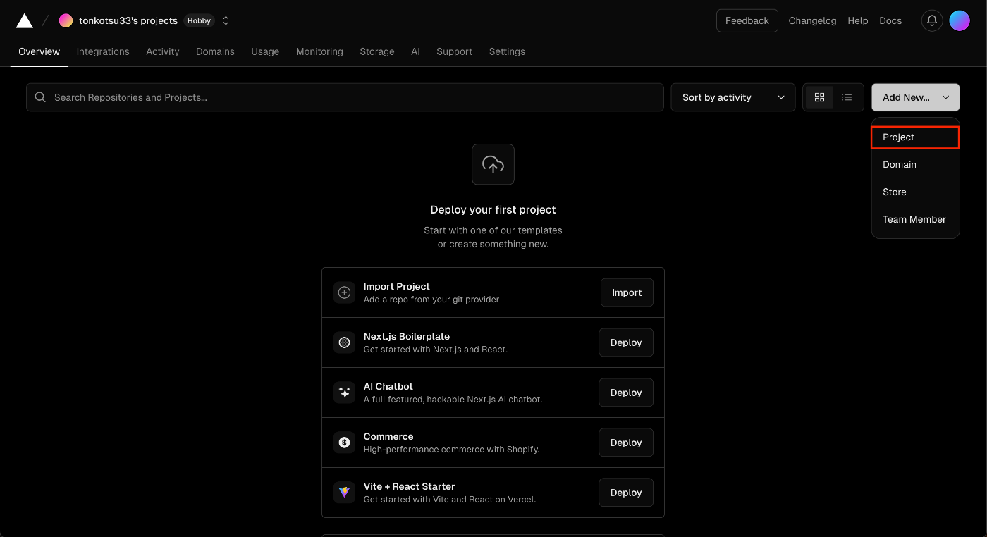Image resolution: width=987 pixels, height=537 pixels.
Task: Open the Domains tab
Action: 215,51
